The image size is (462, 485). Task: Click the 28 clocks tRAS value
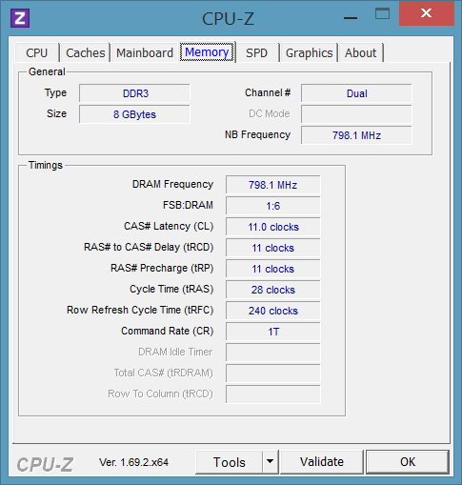(273, 290)
